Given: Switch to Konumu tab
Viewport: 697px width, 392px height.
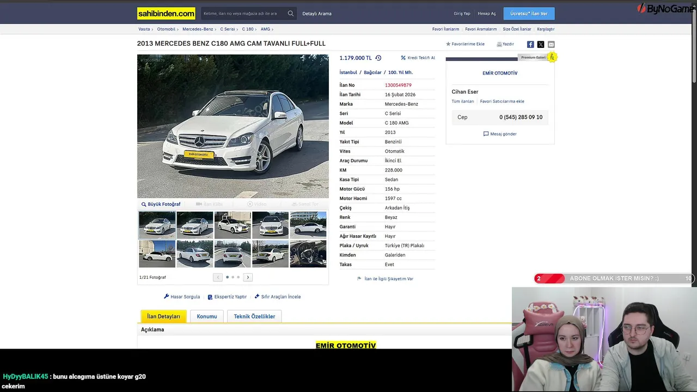Looking at the screenshot, I should coord(207,316).
